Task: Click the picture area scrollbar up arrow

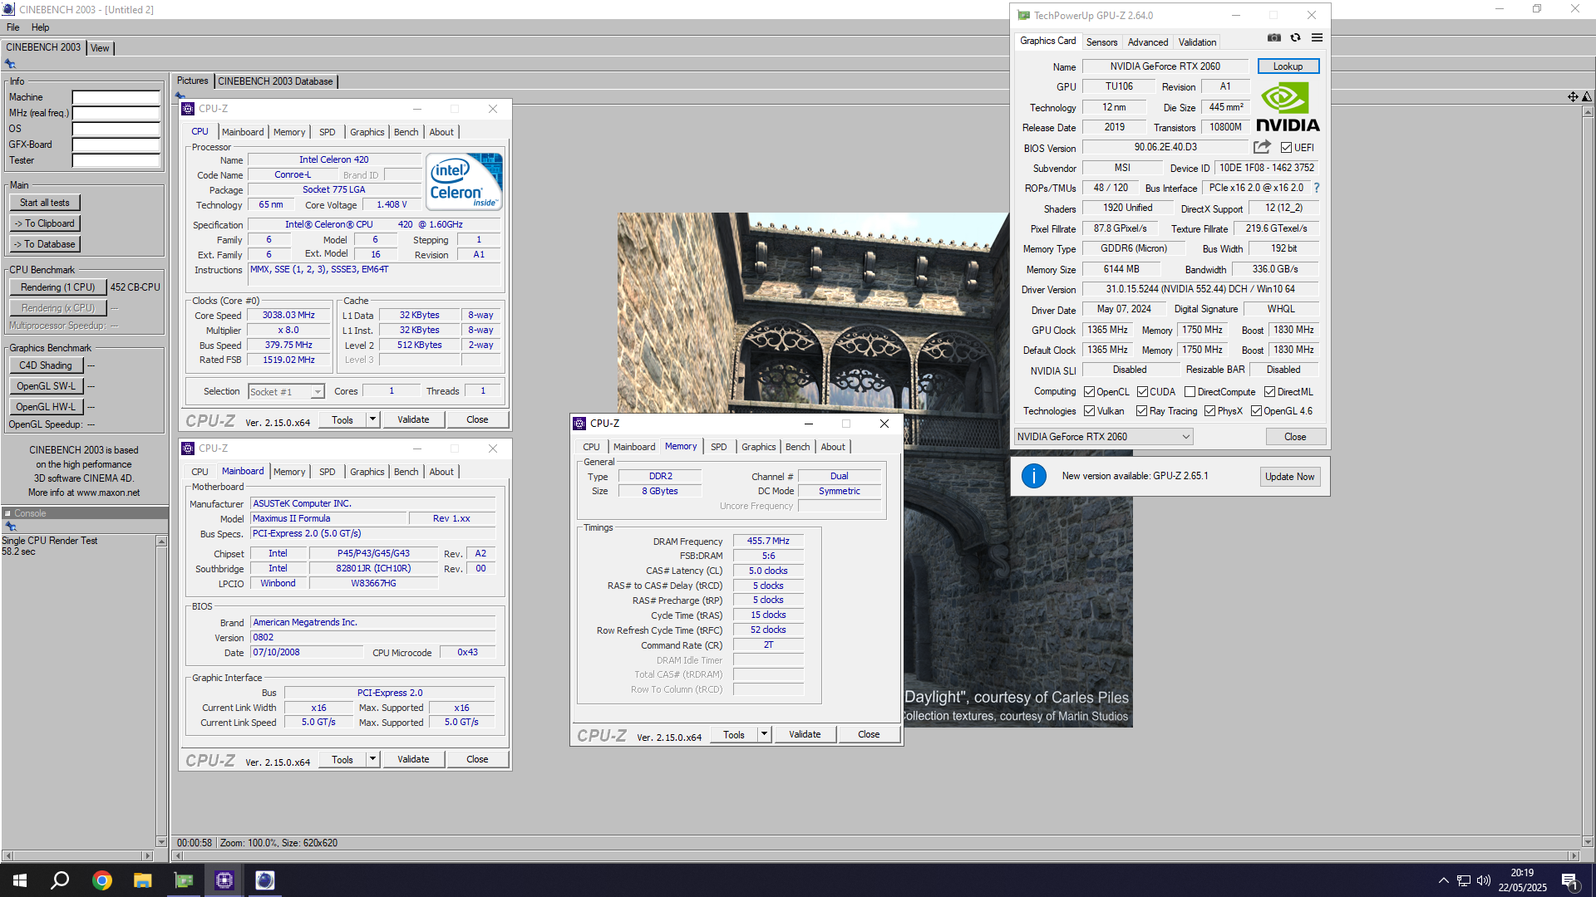Action: (1588, 111)
